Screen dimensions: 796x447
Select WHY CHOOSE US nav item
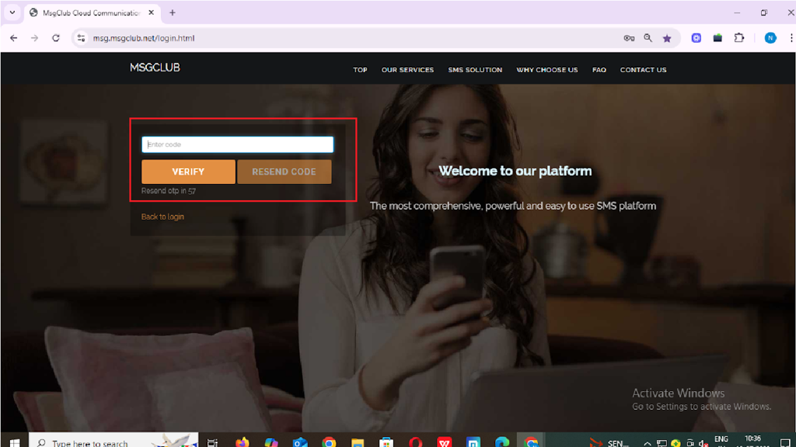(x=546, y=70)
